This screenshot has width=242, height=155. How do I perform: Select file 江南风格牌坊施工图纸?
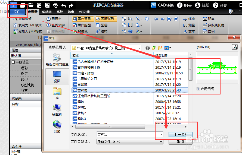[x=94, y=96]
